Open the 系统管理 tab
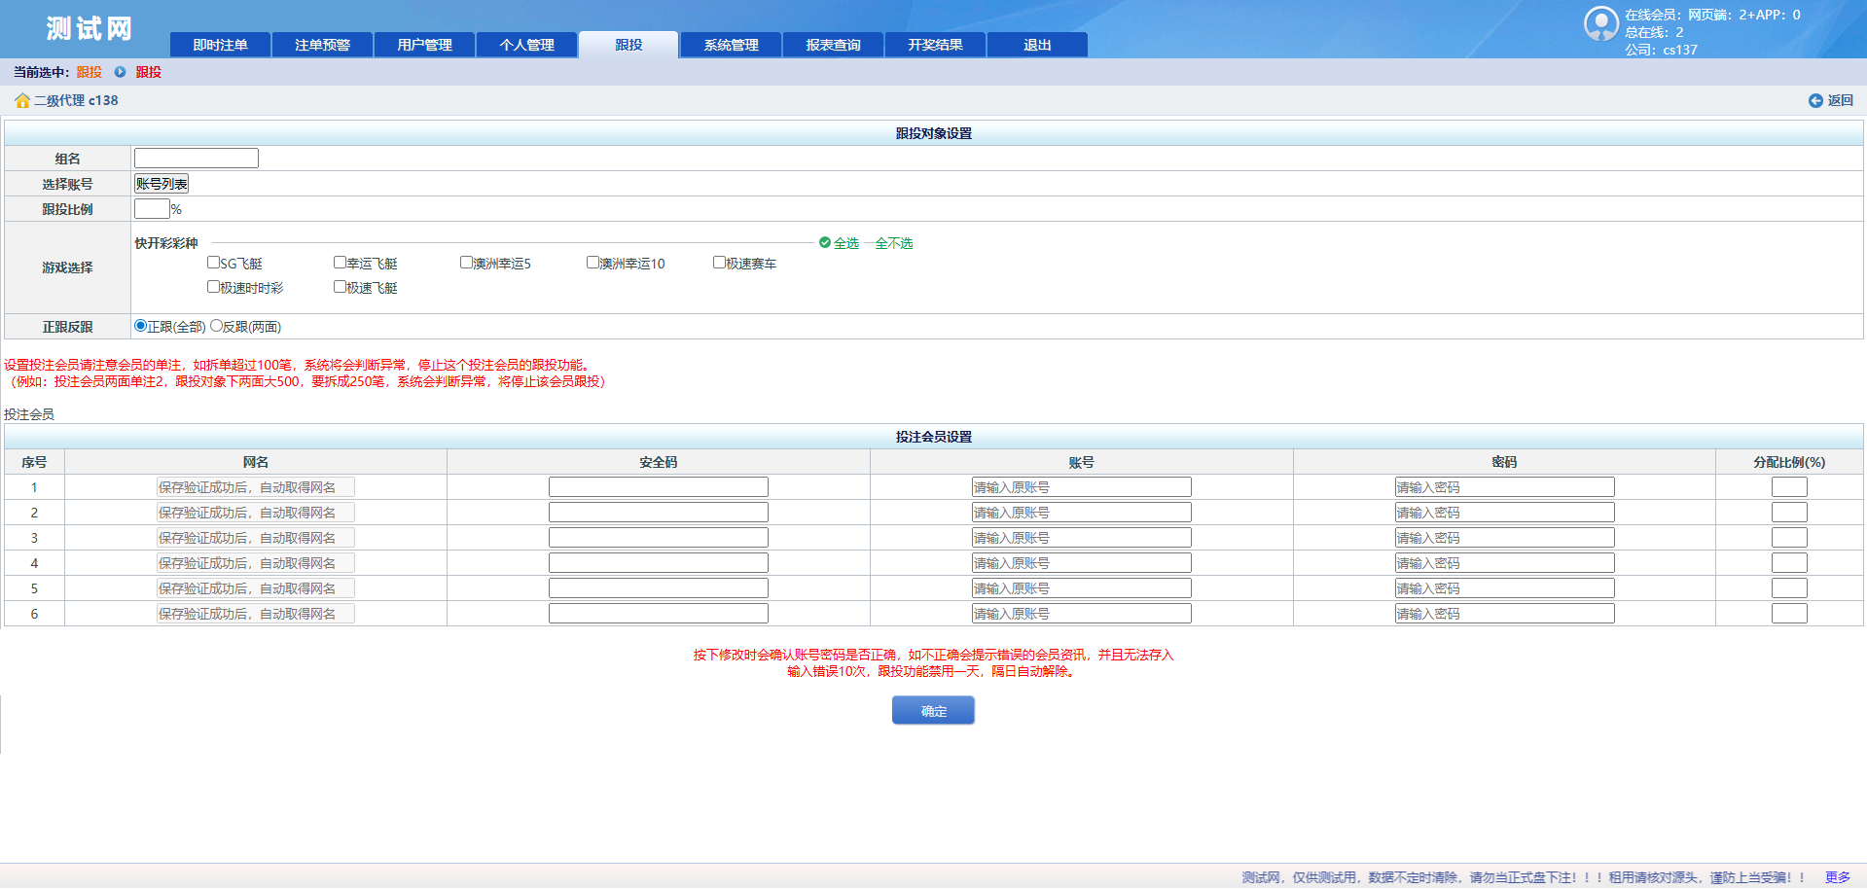The image size is (1867, 889). [x=731, y=45]
